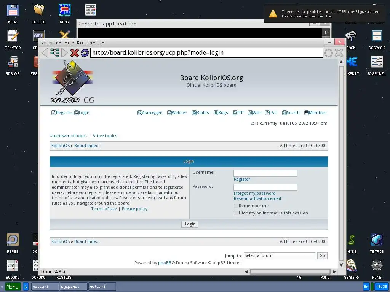The width and height of the screenshot is (390, 292).
Task: Stop page loading with red X
Action: pyautogui.click(x=74, y=52)
